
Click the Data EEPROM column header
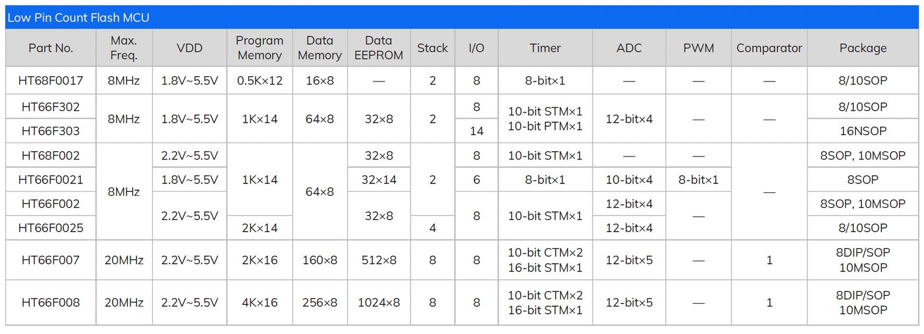pos(378,48)
